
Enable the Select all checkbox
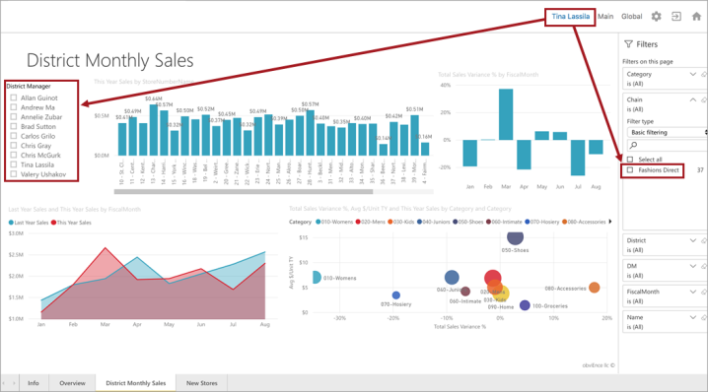(630, 160)
